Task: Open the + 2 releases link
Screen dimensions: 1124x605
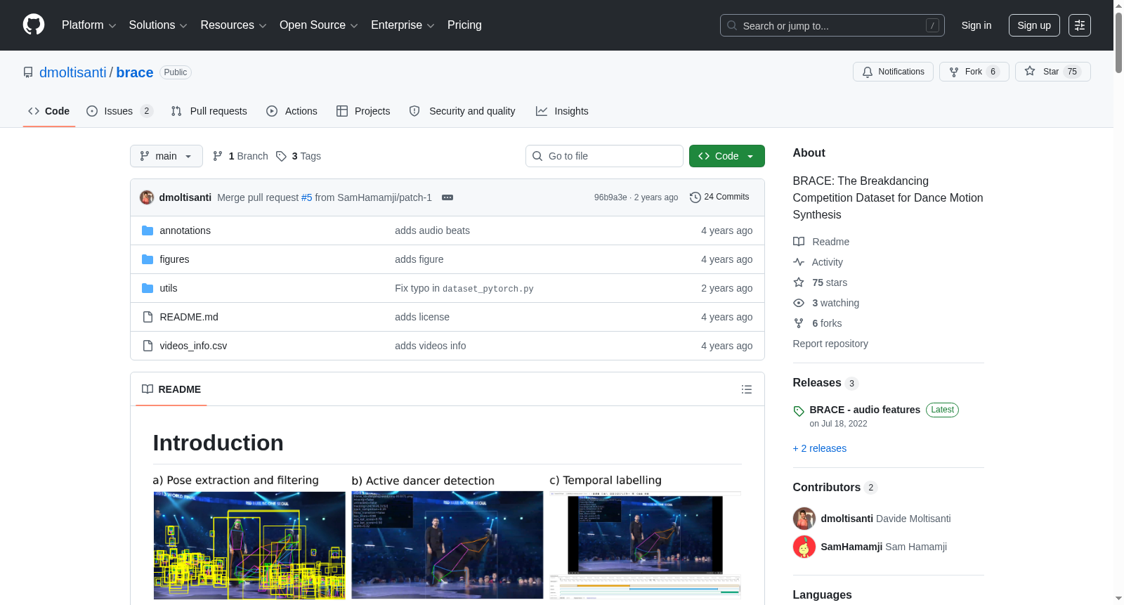Action: 820,448
